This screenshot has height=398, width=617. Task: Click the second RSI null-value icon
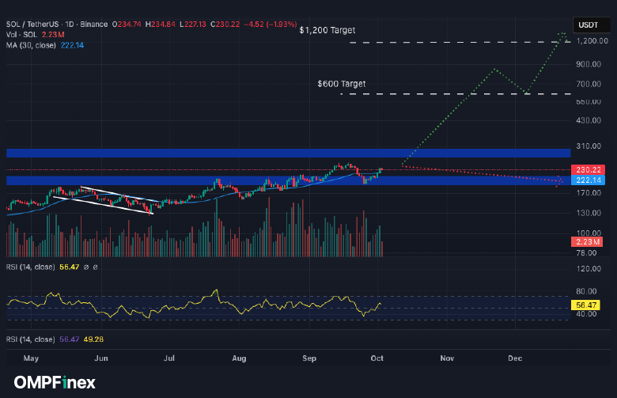(96, 267)
